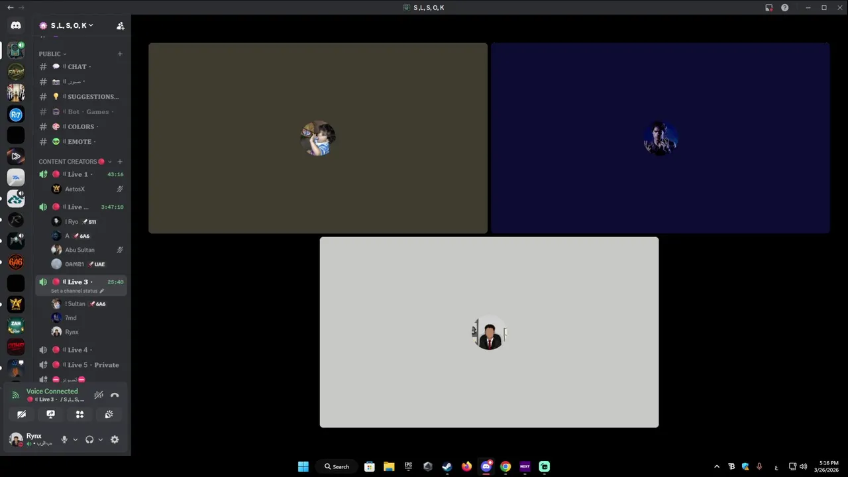Open Rynx user profile panel
The height and width of the screenshot is (477, 848).
point(31,439)
